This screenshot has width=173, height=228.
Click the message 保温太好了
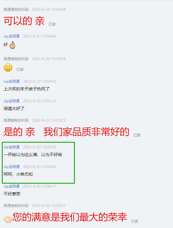pyautogui.click(x=14, y=109)
